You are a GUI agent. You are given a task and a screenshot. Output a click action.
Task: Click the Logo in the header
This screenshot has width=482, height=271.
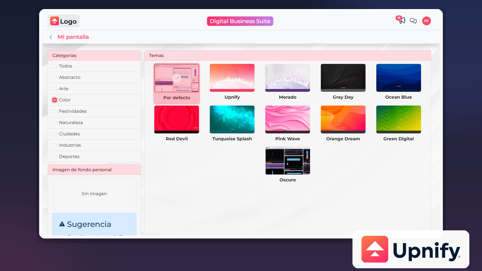click(64, 21)
